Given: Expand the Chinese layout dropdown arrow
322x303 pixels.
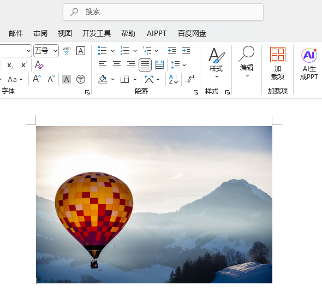Looking at the screenshot, I should point(158,79).
